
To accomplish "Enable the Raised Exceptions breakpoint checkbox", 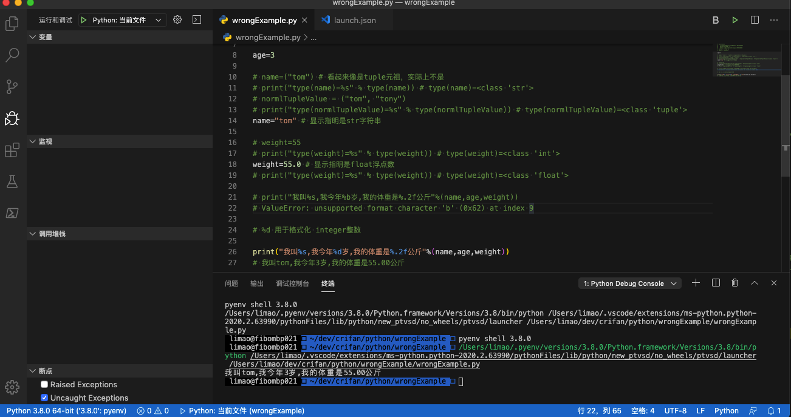I will pyautogui.click(x=44, y=384).
